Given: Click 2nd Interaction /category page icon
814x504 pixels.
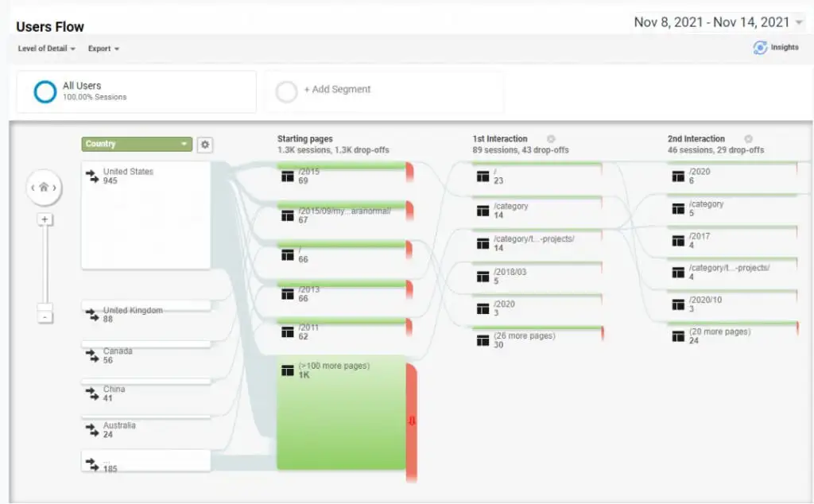Looking at the screenshot, I should (678, 208).
